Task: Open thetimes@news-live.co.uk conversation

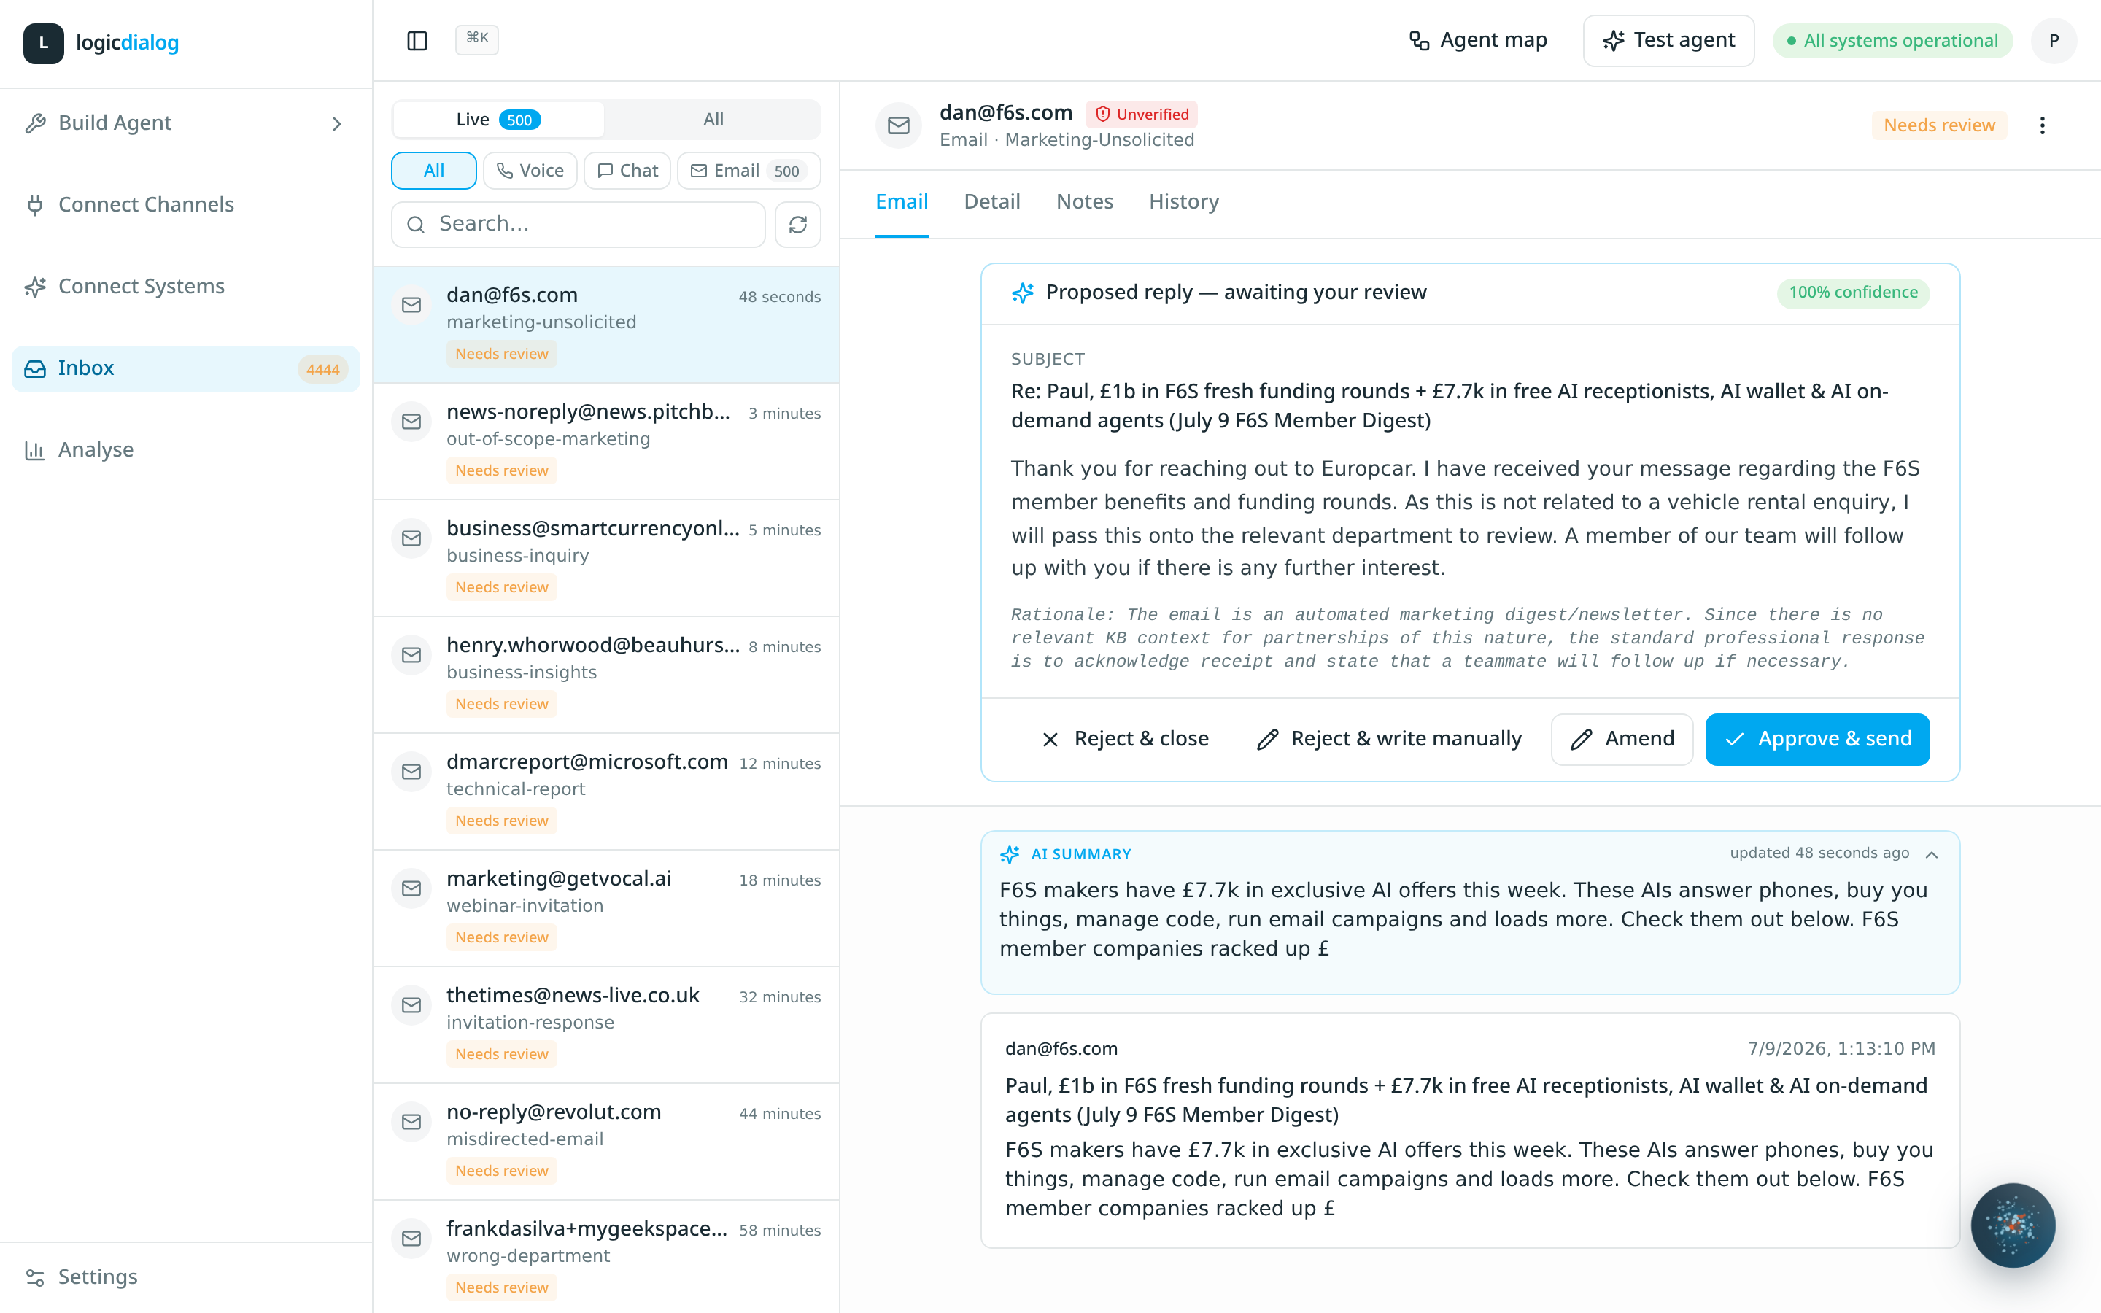Action: tap(606, 1025)
